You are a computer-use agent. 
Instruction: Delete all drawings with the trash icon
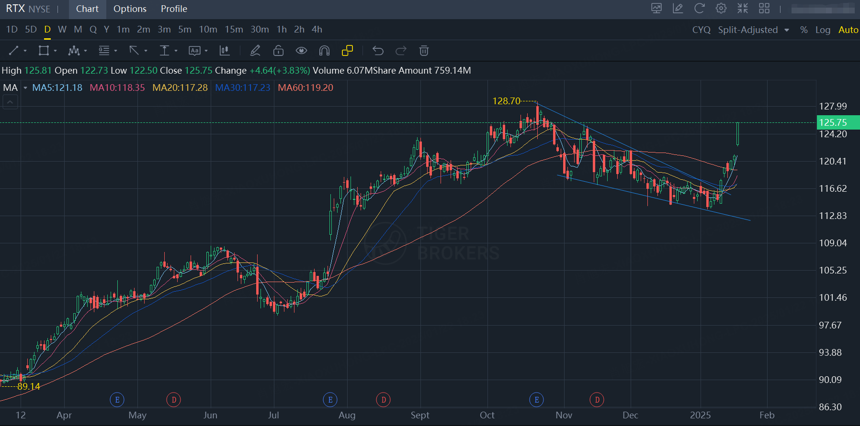(x=424, y=51)
